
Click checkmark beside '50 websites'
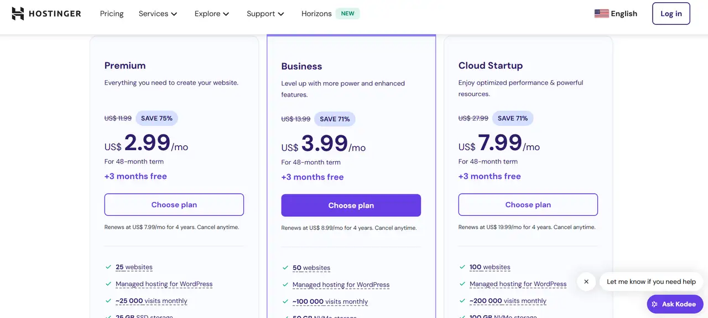click(285, 268)
